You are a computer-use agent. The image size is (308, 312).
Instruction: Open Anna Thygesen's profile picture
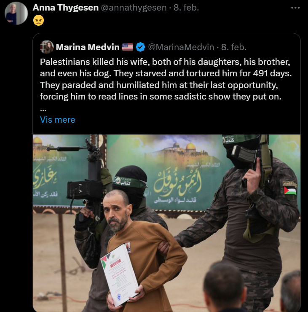pyautogui.click(x=16, y=13)
